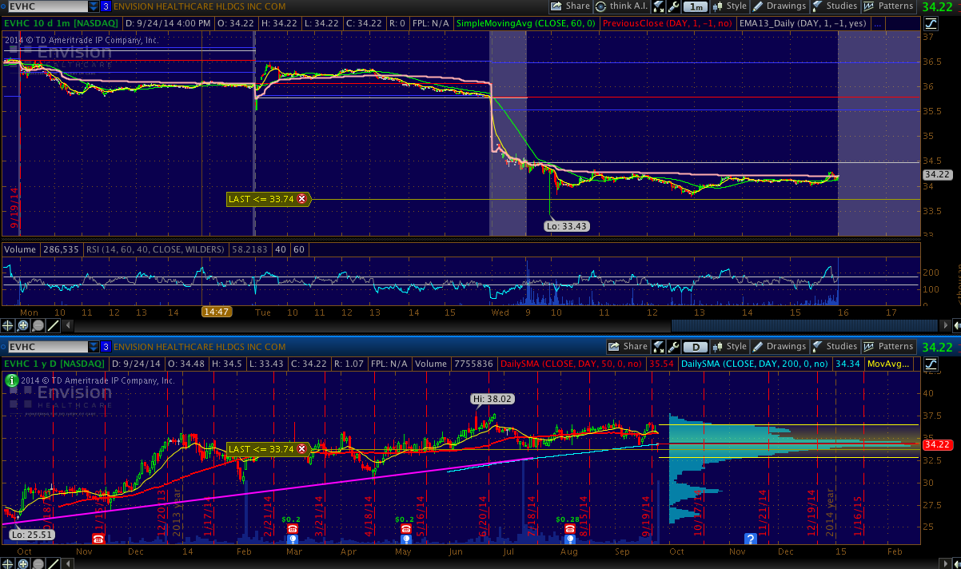961x569 pixels.
Task: Remove the LAST <= 33.74 alert on top chart
Action: [301, 199]
